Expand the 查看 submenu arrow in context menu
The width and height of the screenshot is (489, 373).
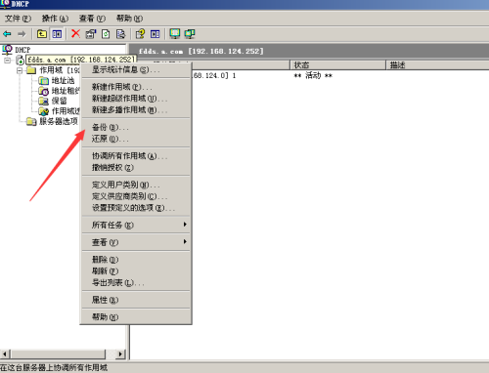pyautogui.click(x=185, y=241)
